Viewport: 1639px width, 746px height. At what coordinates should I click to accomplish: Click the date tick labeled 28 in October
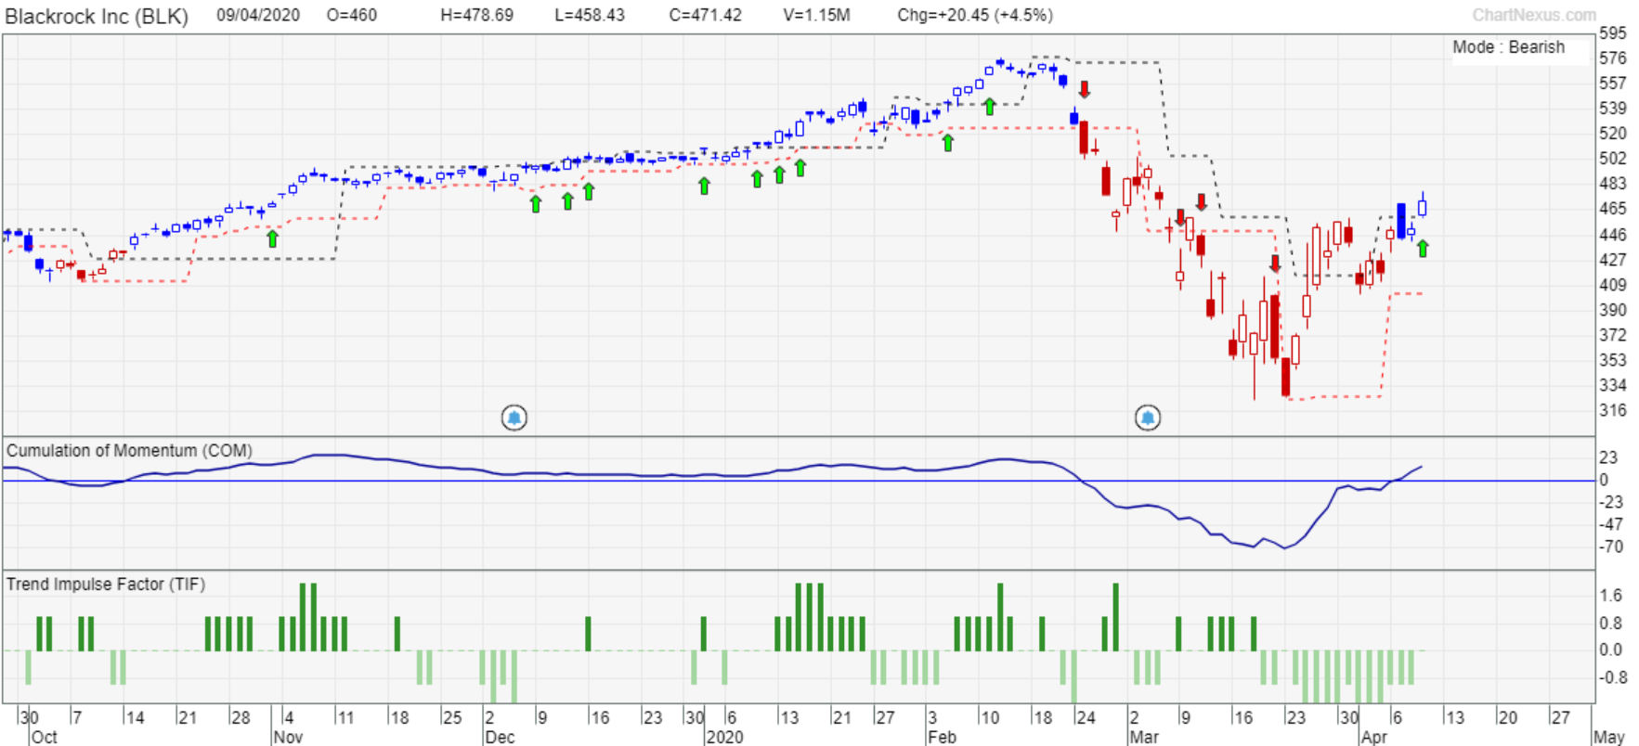pyautogui.click(x=241, y=717)
